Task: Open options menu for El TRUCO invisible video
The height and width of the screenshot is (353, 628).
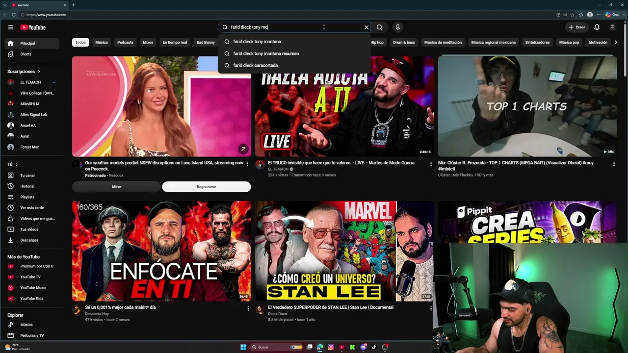Action: [x=431, y=164]
